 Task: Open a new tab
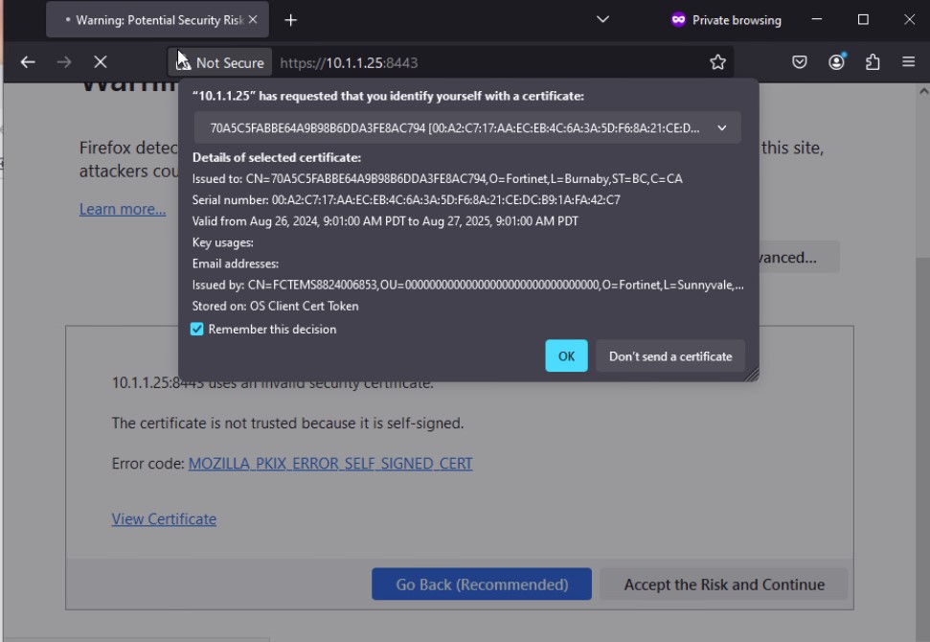coord(290,20)
